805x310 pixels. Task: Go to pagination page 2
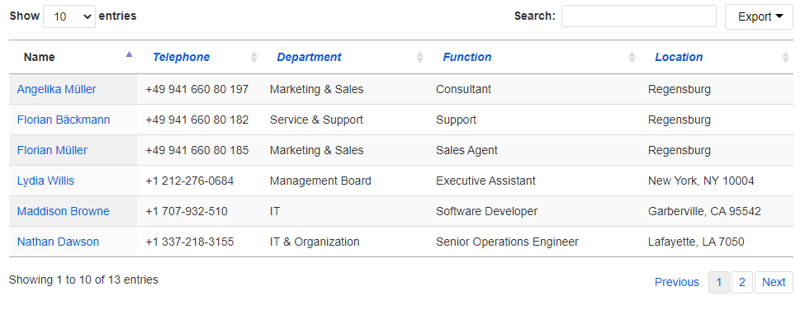742,282
